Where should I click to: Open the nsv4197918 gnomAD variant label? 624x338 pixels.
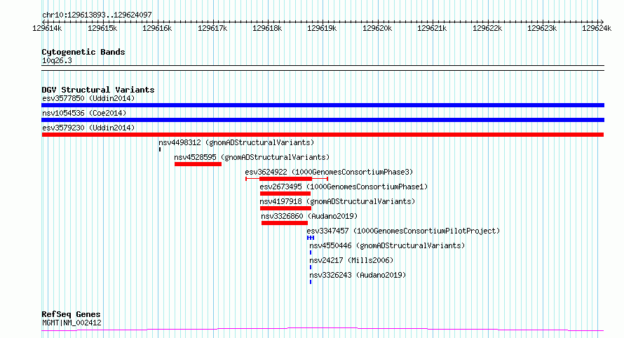[x=337, y=201]
